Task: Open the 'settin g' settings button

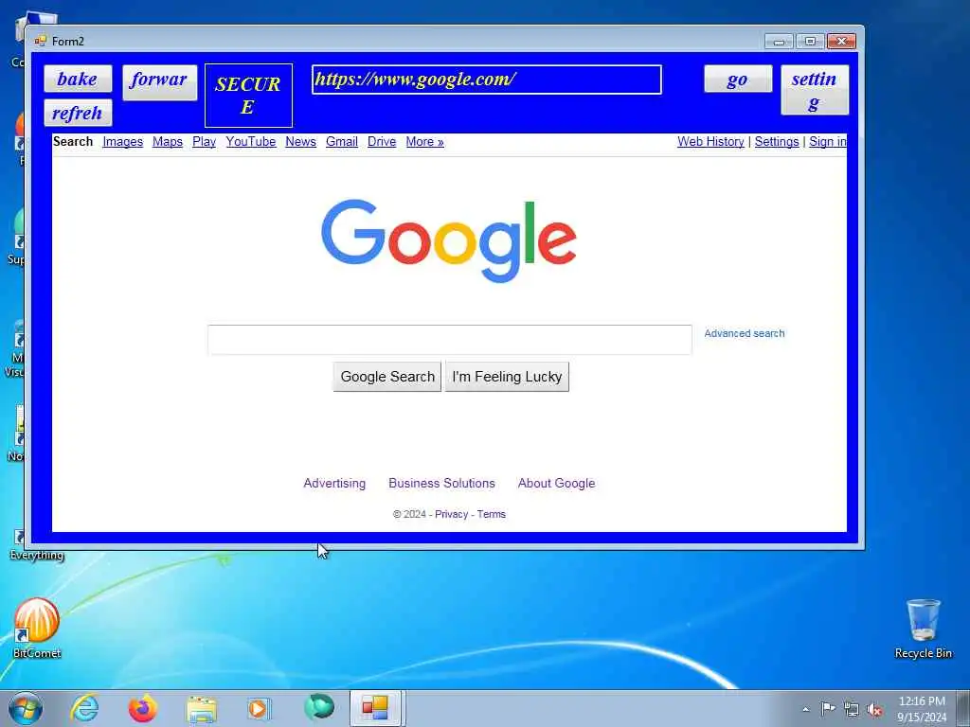Action: 815,90
